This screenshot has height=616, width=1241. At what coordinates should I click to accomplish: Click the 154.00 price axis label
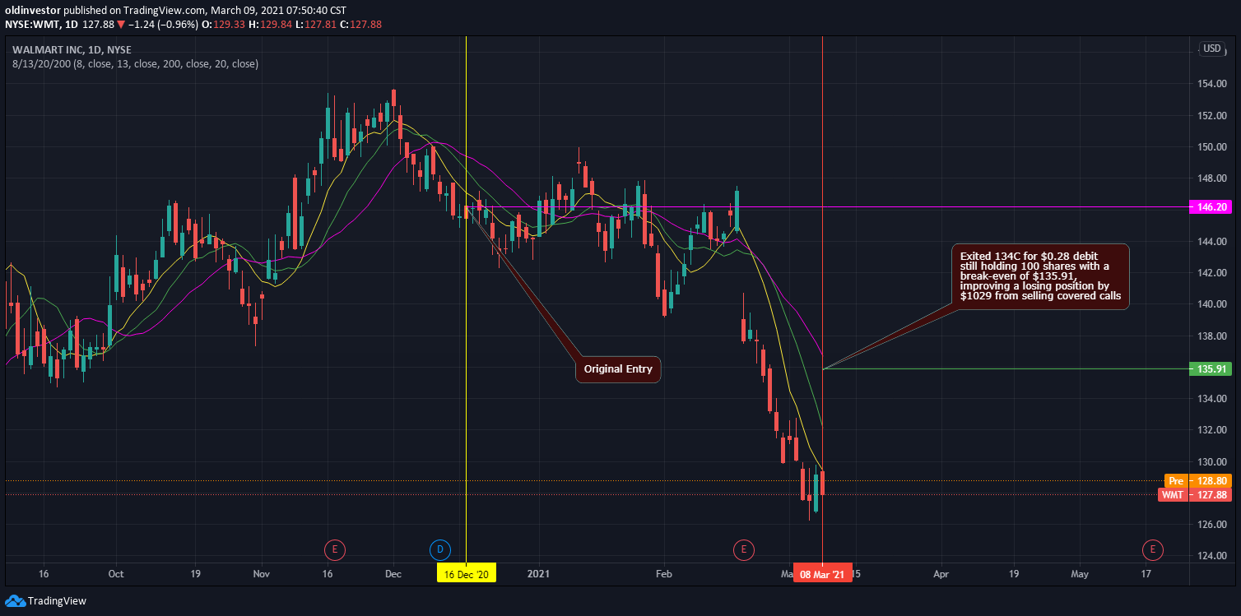click(x=1211, y=84)
